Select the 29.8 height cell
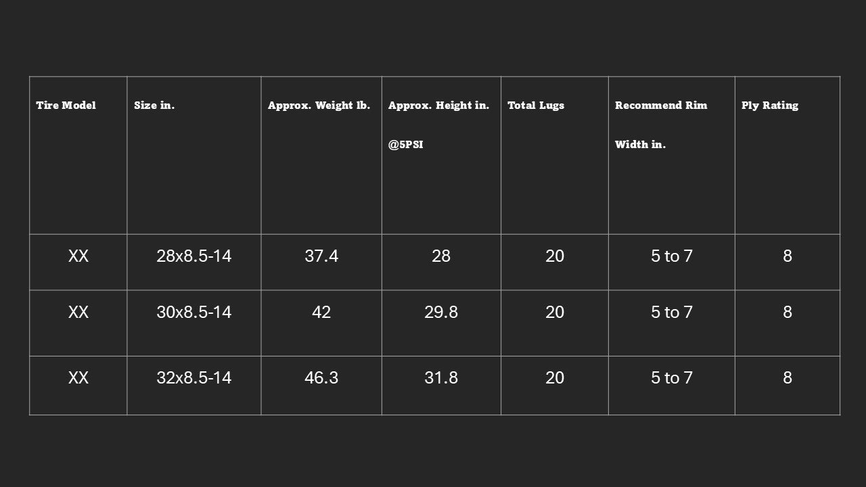Screen dimensions: 866x487 (441, 312)
